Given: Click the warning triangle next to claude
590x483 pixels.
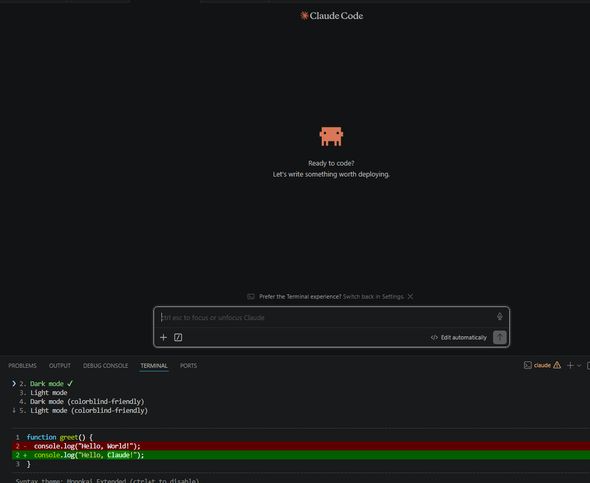Looking at the screenshot, I should click(558, 365).
